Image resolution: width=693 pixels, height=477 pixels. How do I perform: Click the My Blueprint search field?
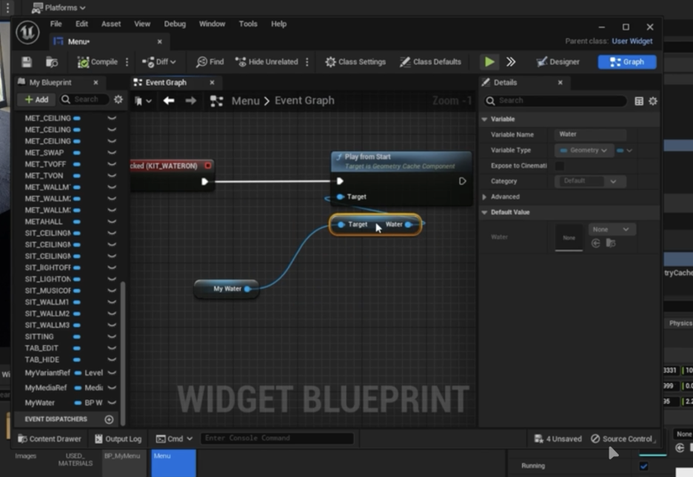point(84,99)
